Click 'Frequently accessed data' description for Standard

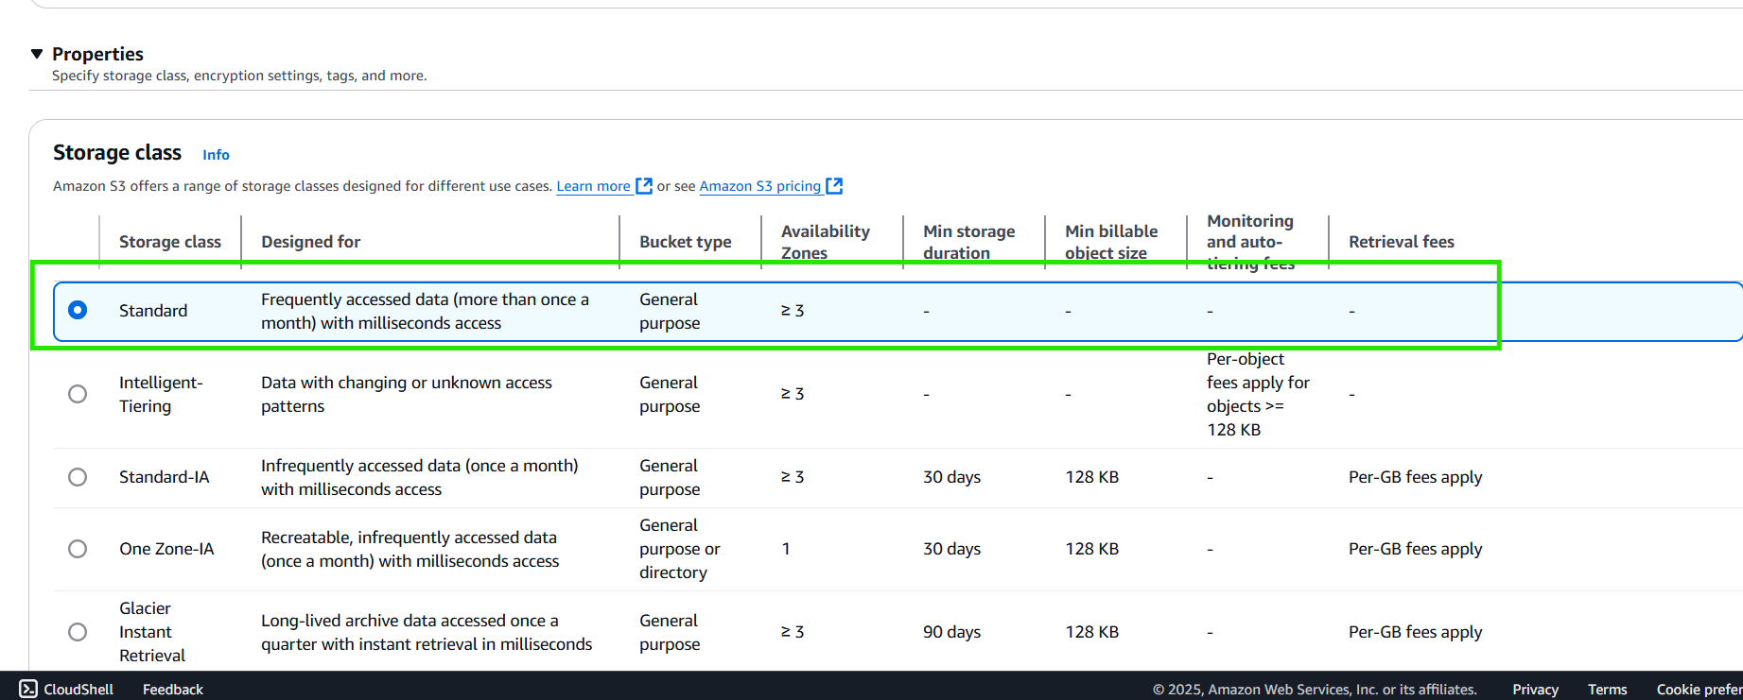coord(425,311)
